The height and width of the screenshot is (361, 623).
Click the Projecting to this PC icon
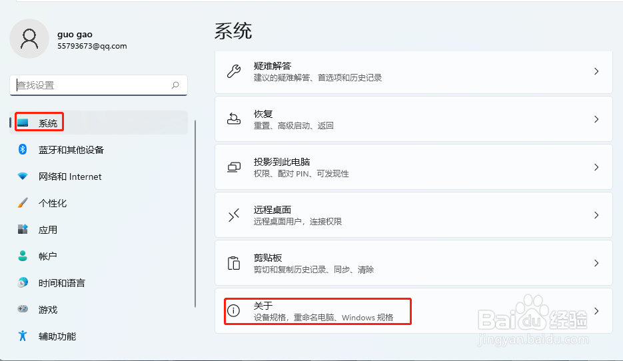pos(234,167)
